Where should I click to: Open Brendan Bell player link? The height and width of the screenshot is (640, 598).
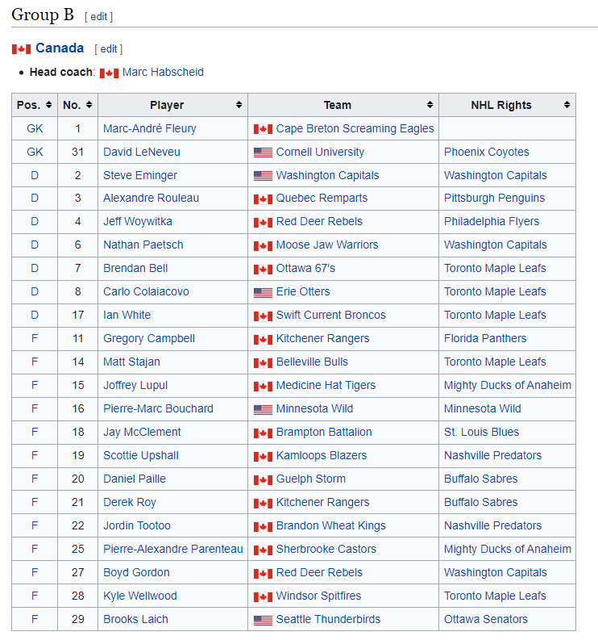(x=135, y=268)
